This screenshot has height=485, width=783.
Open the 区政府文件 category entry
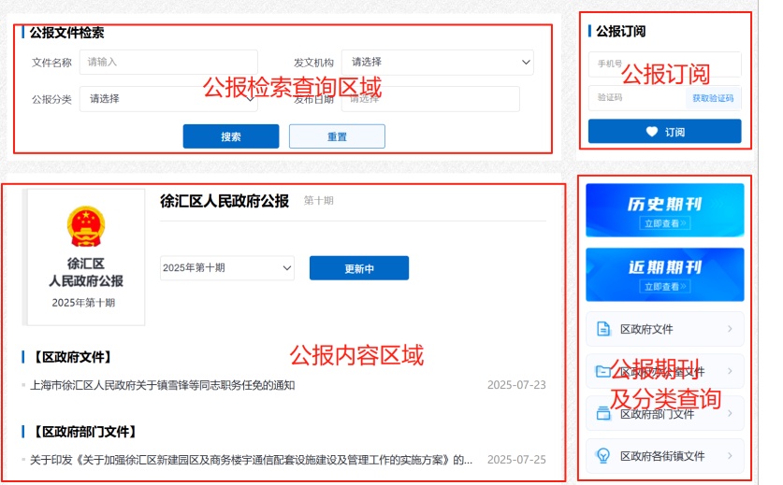[x=664, y=329]
